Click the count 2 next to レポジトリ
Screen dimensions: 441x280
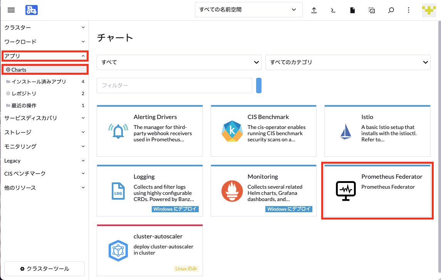click(83, 93)
